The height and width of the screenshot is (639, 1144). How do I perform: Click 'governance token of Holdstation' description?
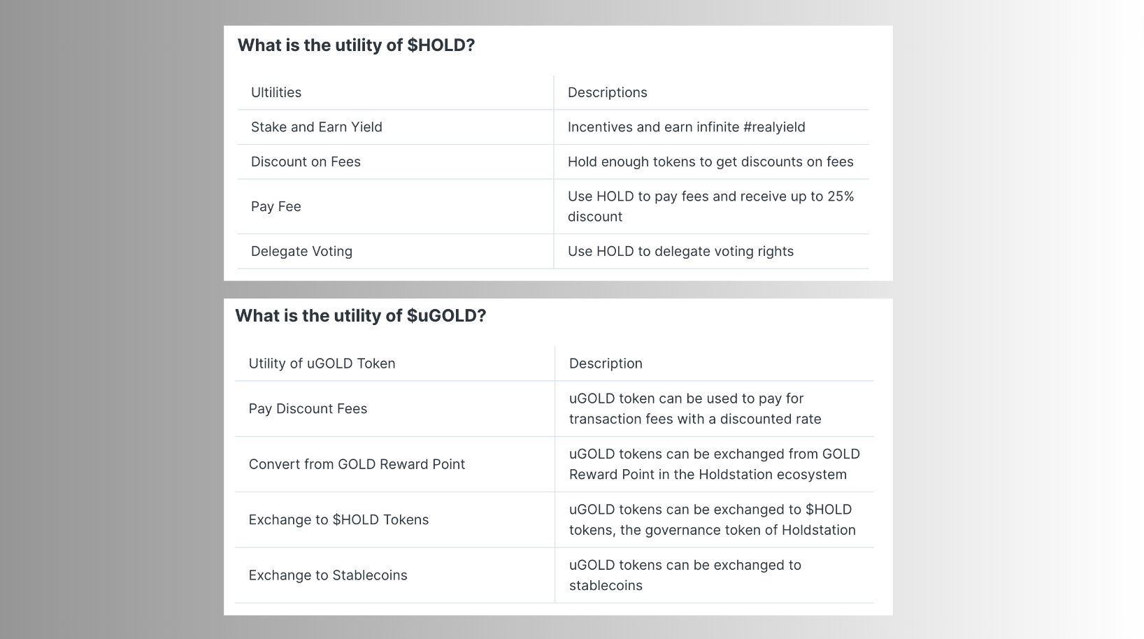click(713, 519)
